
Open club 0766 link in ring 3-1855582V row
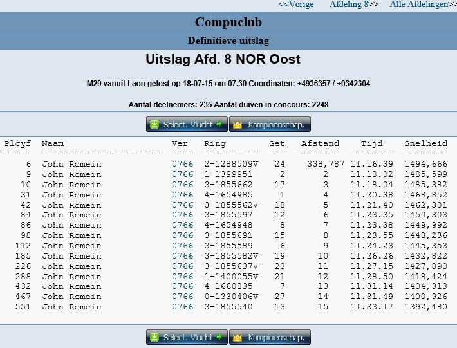point(182,255)
